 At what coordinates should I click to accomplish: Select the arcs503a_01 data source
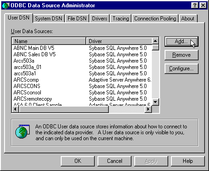click(27, 67)
